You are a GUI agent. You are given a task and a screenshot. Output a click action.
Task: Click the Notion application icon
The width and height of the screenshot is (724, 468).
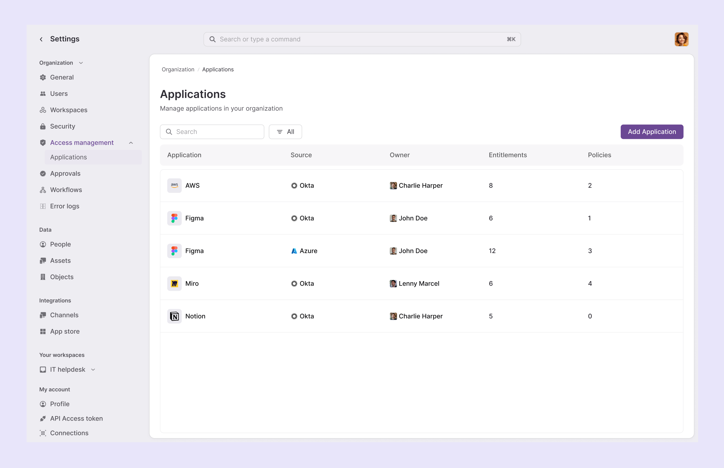coord(174,316)
